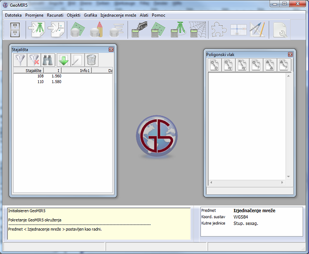Click the file cabinet icon in main toolbar
The height and width of the screenshot is (254, 309).
15,30
